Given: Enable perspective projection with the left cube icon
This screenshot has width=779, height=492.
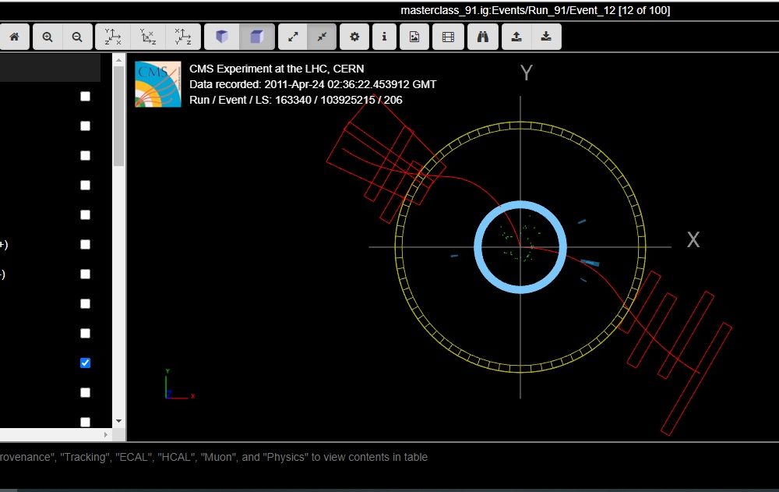Looking at the screenshot, I should 222,37.
